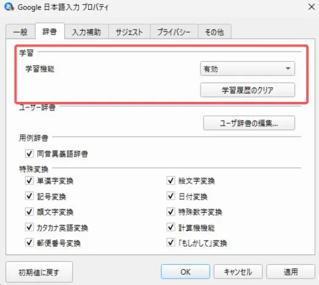The image size is (319, 285).
Task: Go to the サジェスト tab
Action: (129, 32)
